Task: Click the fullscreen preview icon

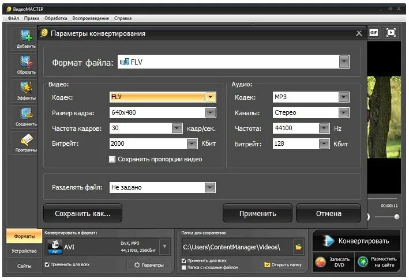Action: click(391, 33)
